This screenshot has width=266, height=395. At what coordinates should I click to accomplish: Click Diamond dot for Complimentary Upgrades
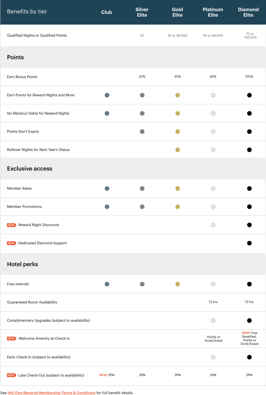click(249, 320)
